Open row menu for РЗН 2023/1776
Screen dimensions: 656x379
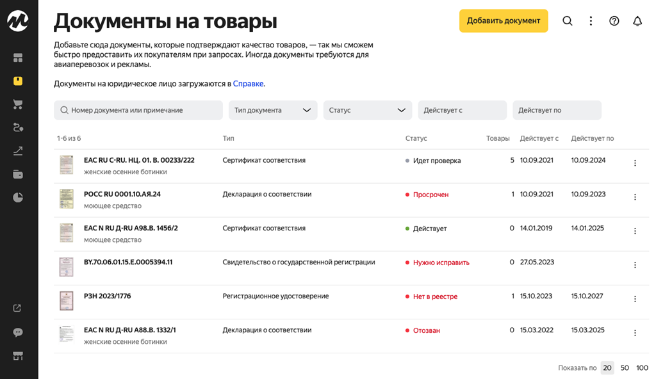click(x=635, y=299)
